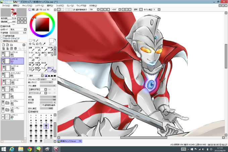
Task: Click the undo button in top toolbar
Action: tap(59, 9)
